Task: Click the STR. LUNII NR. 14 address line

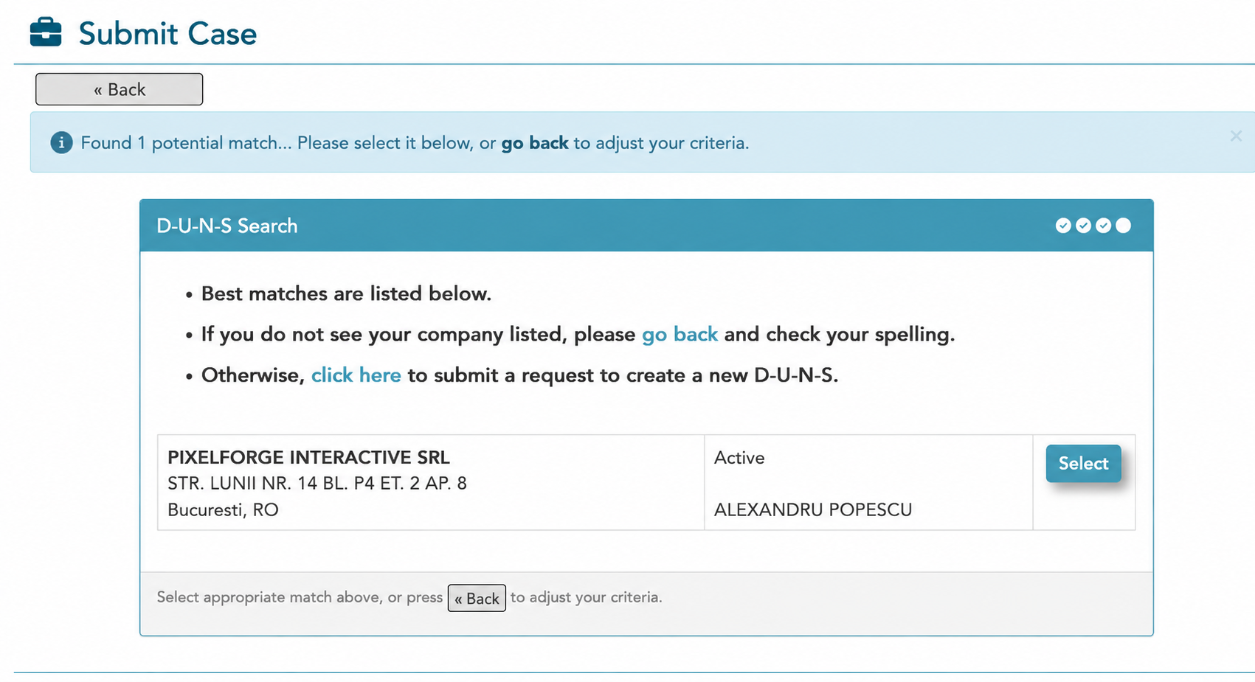Action: 317,484
